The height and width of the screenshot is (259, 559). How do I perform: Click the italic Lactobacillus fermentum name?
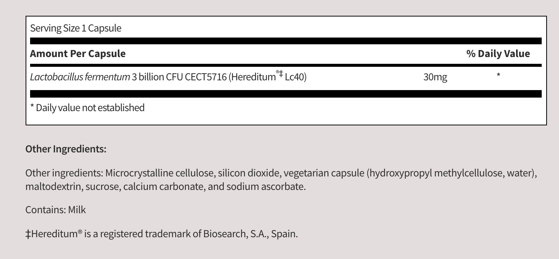pos(80,77)
